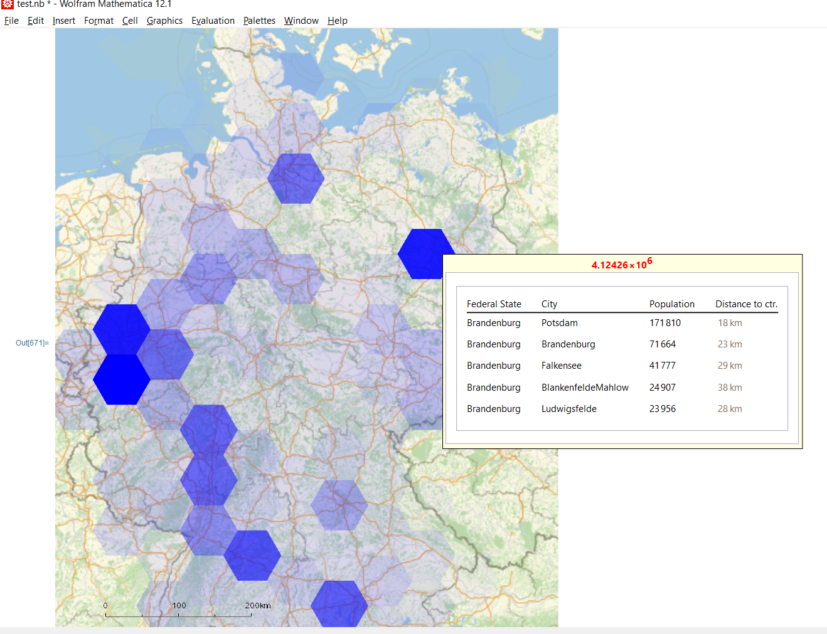Click population value 41777
The height and width of the screenshot is (634, 827).
663,366
